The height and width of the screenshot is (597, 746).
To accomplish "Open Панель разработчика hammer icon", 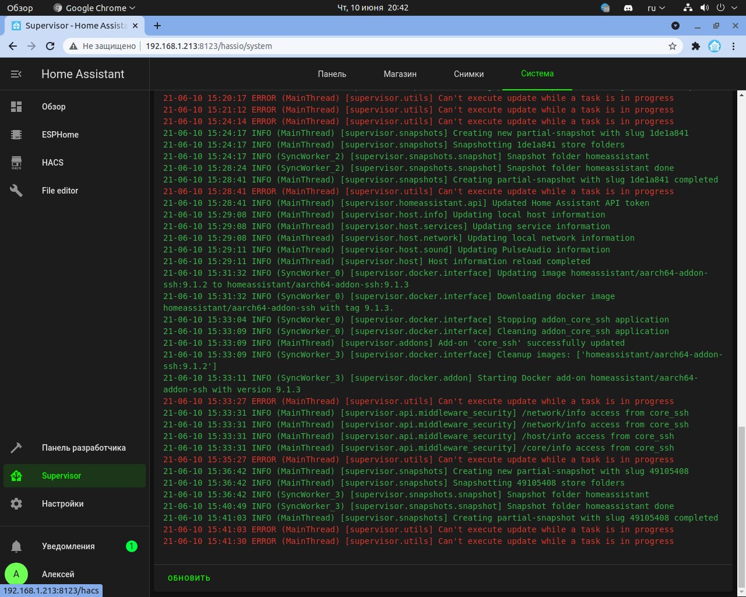I will point(16,448).
